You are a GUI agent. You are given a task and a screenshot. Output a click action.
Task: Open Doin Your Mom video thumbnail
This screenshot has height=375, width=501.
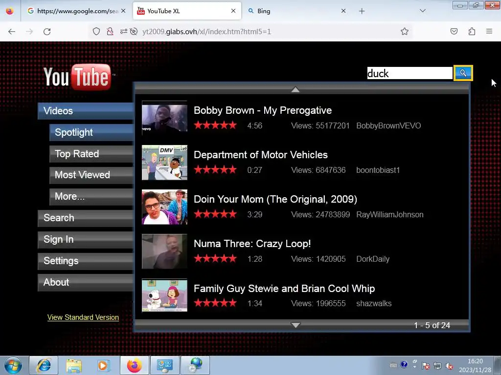click(164, 207)
